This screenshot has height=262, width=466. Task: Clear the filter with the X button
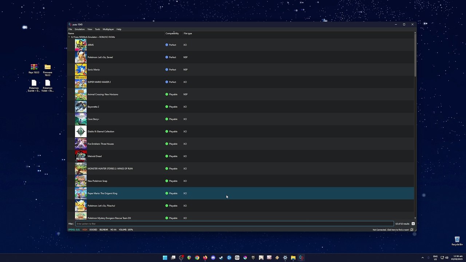[413, 224]
